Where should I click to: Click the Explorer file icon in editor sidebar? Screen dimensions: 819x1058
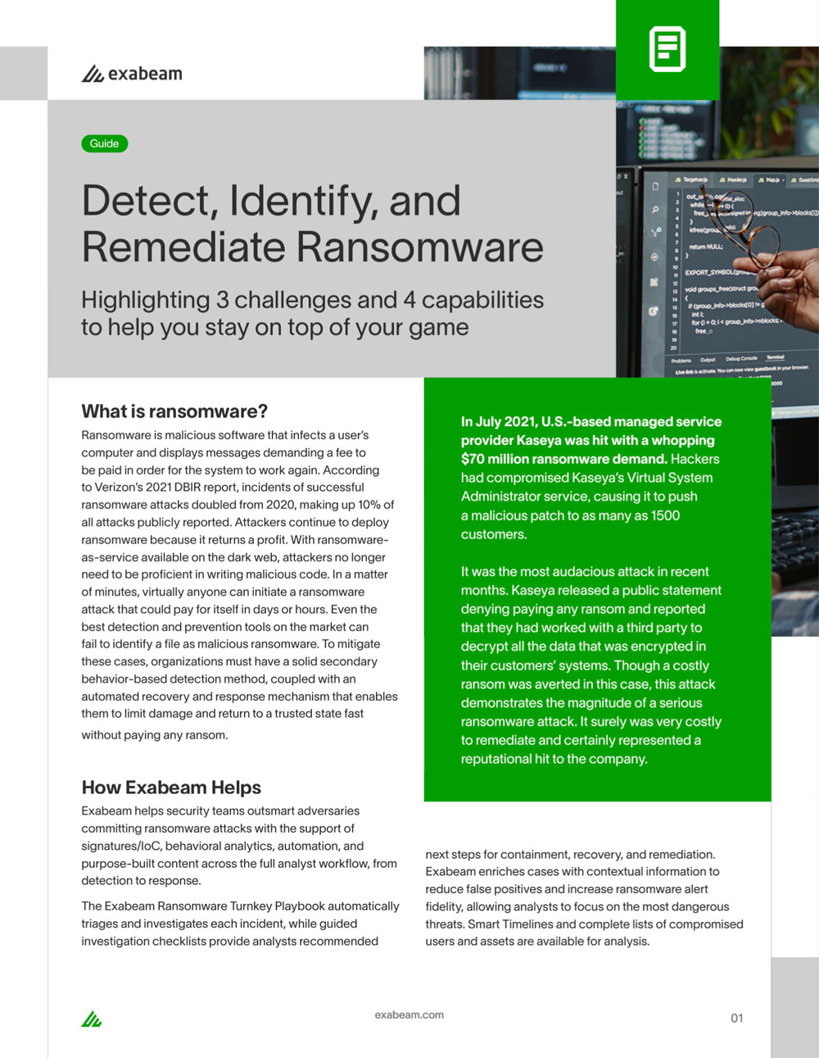654,187
